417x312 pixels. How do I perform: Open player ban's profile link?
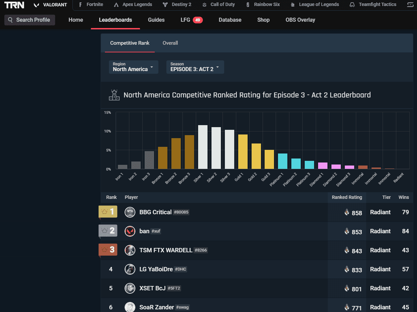pos(144,231)
